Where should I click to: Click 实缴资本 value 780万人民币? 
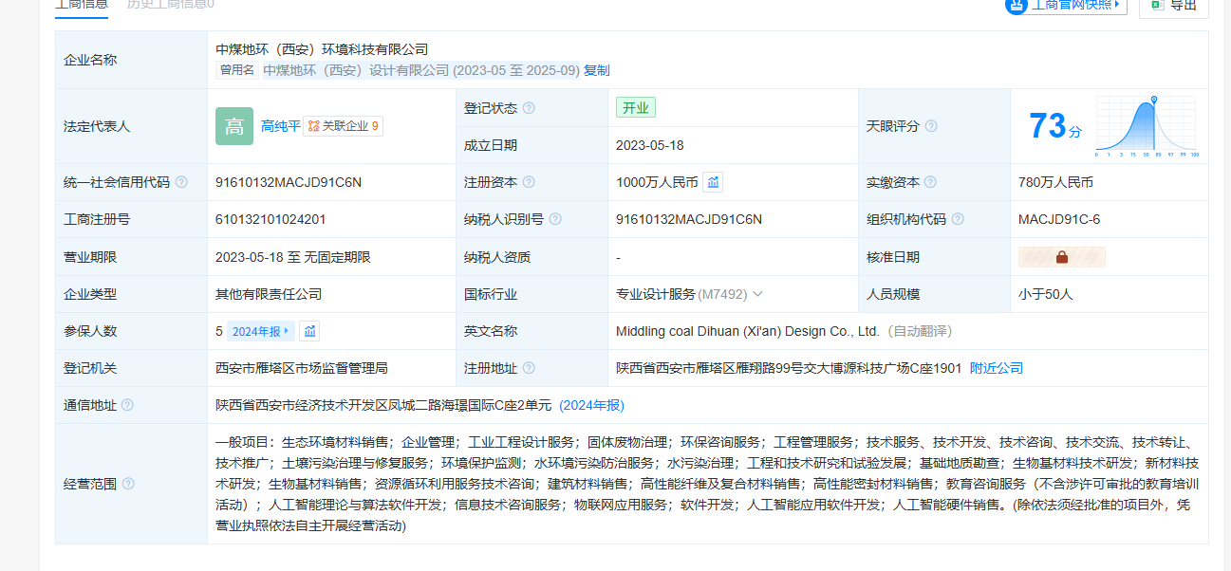[1055, 182]
